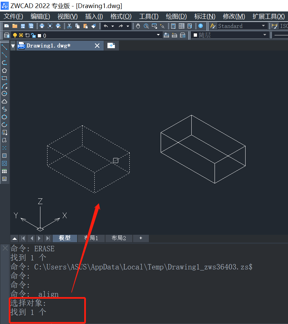Click the Match properties brush icon

coord(94,26)
